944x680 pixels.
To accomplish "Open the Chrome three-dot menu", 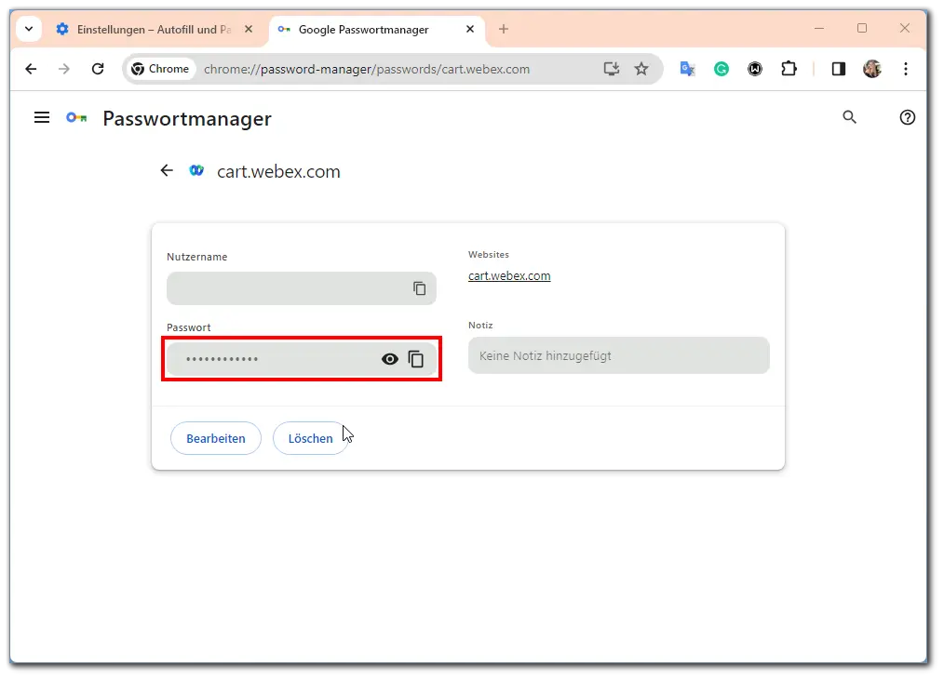I will pos(906,69).
